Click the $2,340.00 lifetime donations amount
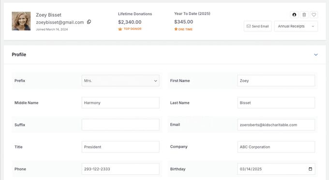Image resolution: width=329 pixels, height=180 pixels. point(130,22)
